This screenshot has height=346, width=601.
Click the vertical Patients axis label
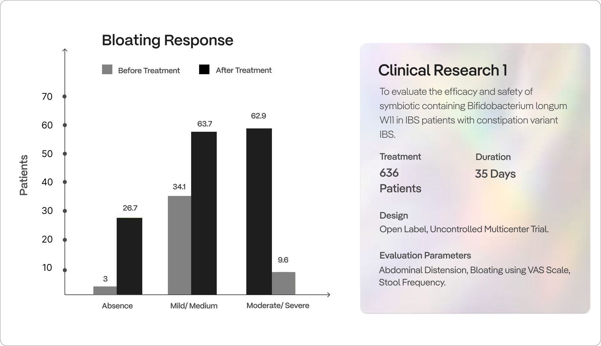coord(24,175)
